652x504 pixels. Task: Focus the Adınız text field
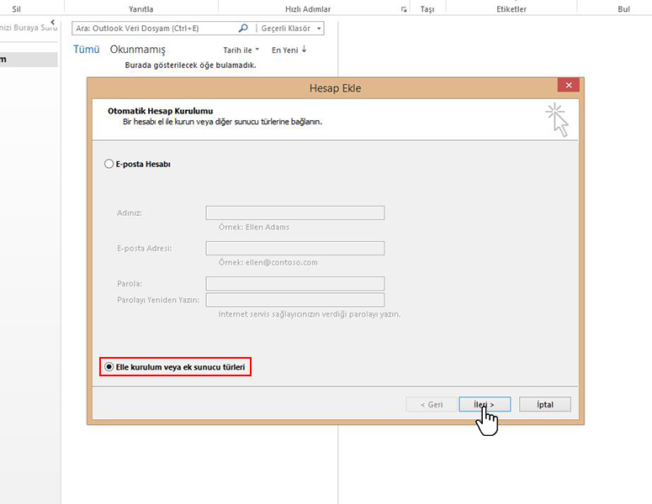pos(294,213)
